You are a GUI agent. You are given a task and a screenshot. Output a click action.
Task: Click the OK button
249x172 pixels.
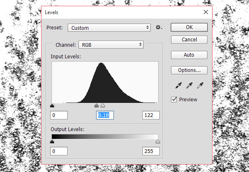point(189,27)
